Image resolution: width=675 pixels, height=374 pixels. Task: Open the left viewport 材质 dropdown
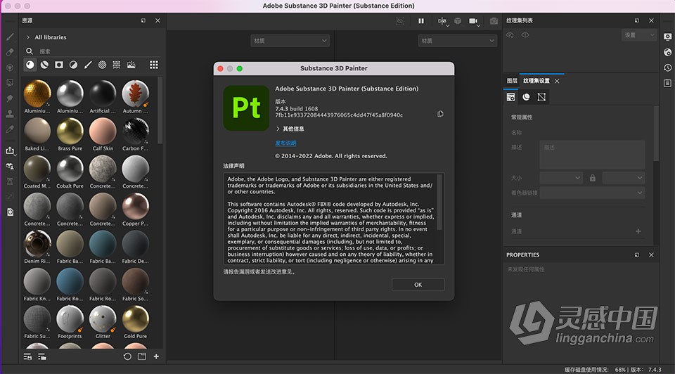[x=290, y=41]
